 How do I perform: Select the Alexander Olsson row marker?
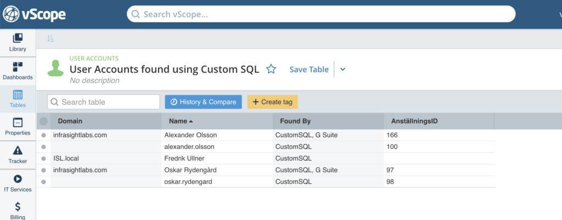pyautogui.click(x=44, y=135)
